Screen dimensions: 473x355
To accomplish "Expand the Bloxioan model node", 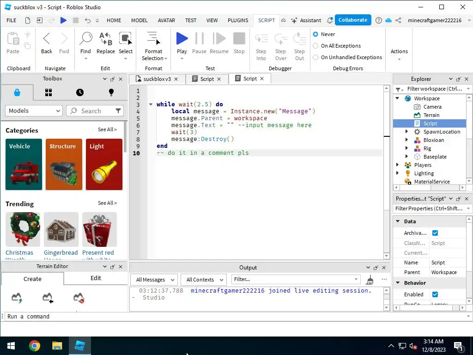I will click(406, 140).
